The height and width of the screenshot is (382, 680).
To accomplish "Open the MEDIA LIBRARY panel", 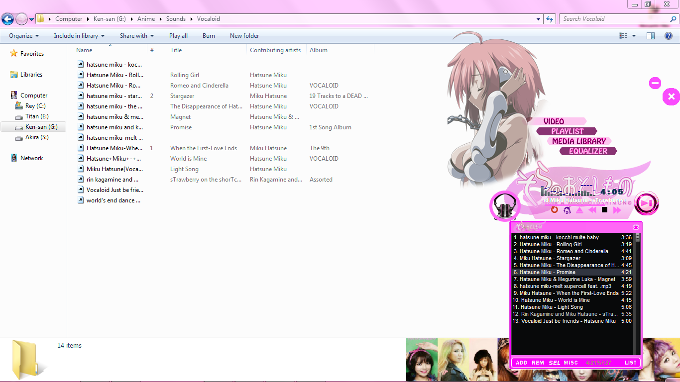I will pyautogui.click(x=579, y=141).
